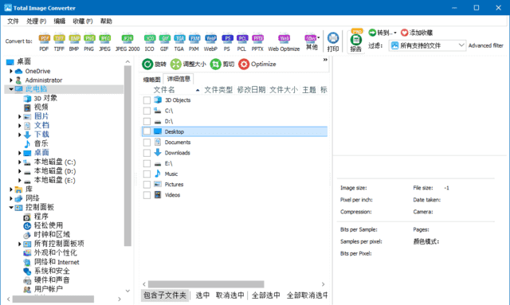Click the 取消选中 button
Viewport: 510px width, 305px height.
[230, 295]
